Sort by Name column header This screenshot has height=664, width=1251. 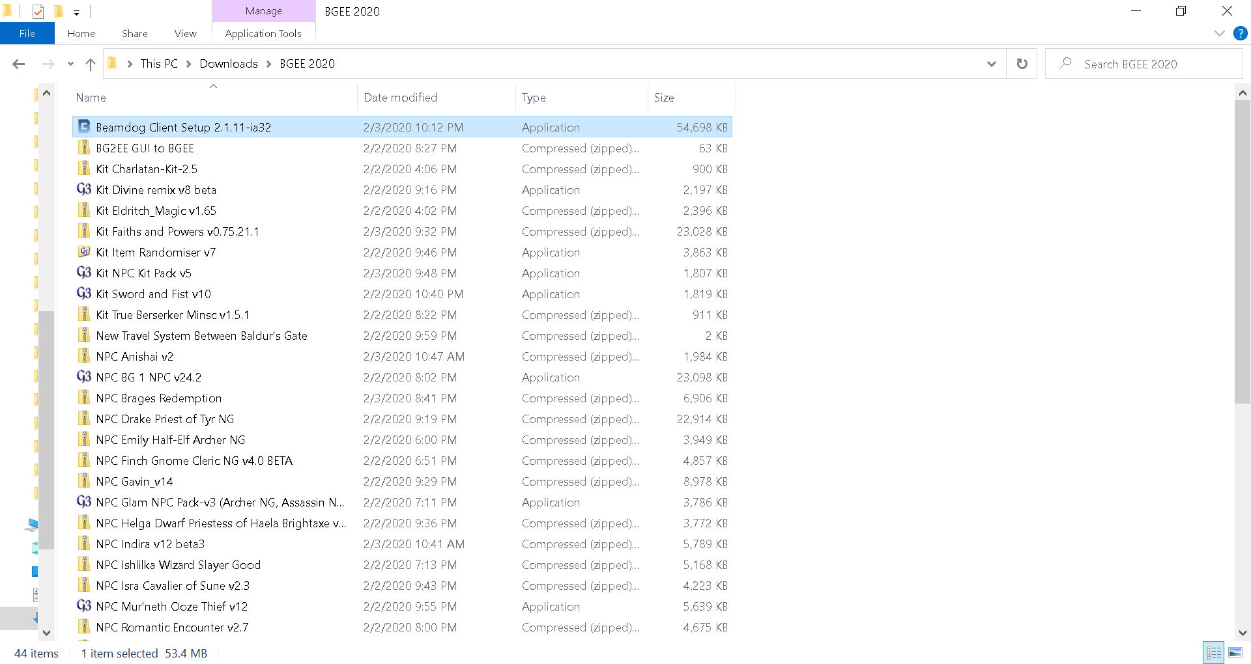pos(214,97)
